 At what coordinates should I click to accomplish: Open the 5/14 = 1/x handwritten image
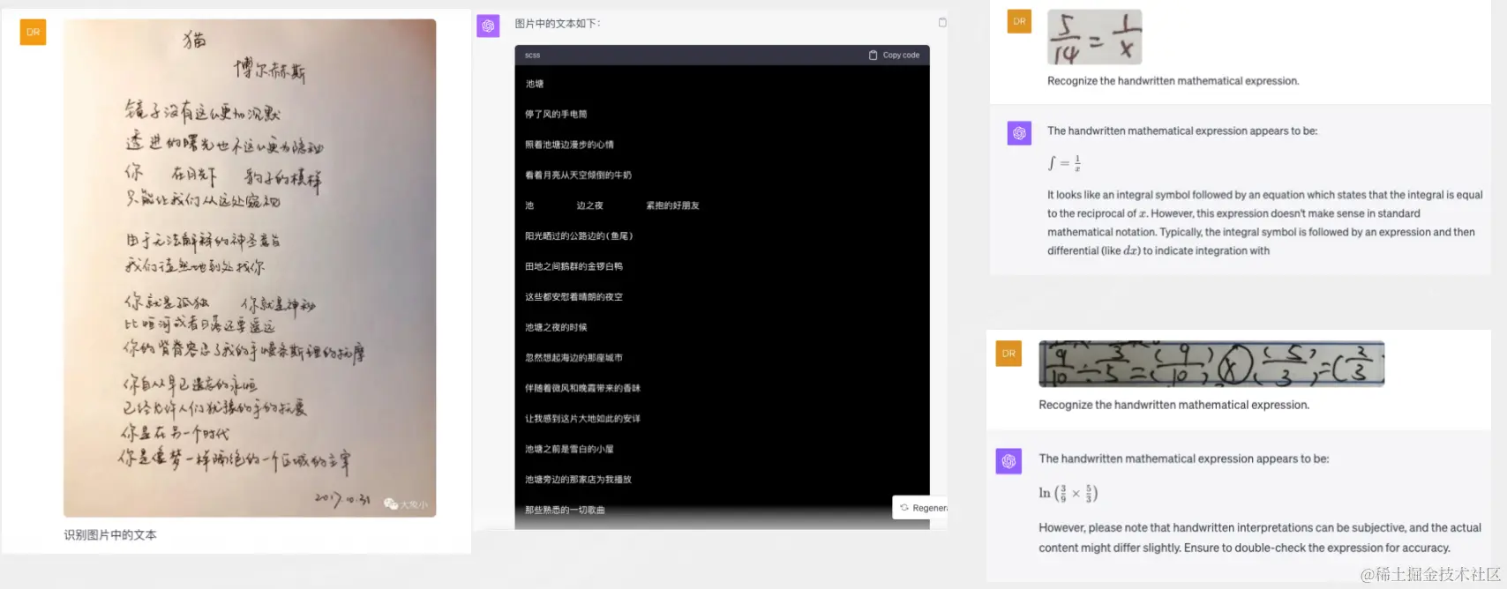pos(1094,37)
